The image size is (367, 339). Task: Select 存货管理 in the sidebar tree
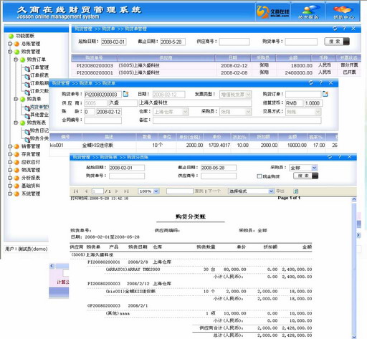[31, 154]
